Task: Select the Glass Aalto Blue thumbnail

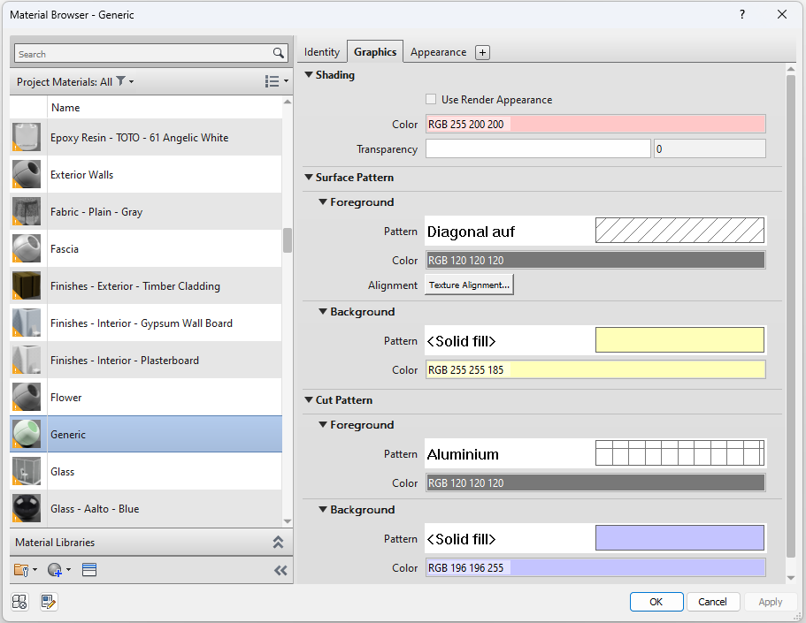Action: click(x=27, y=508)
